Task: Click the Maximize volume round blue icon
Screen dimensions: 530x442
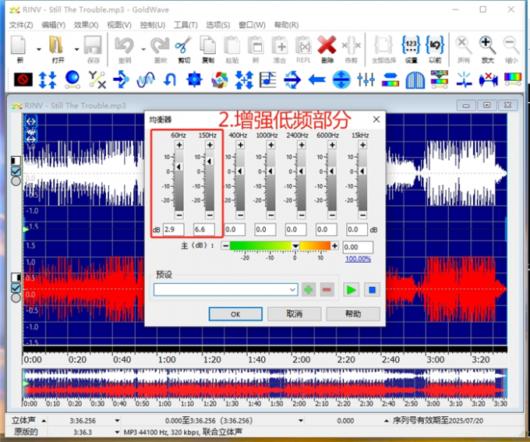Action: coord(341,80)
